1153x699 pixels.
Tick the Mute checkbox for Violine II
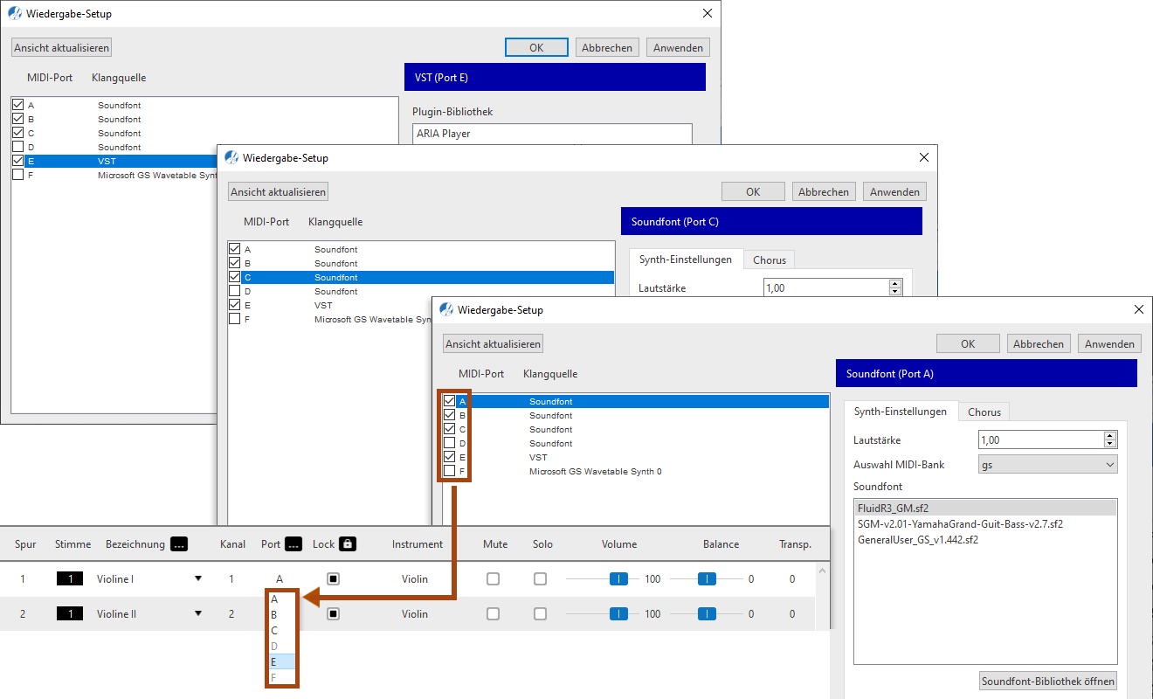pos(494,613)
